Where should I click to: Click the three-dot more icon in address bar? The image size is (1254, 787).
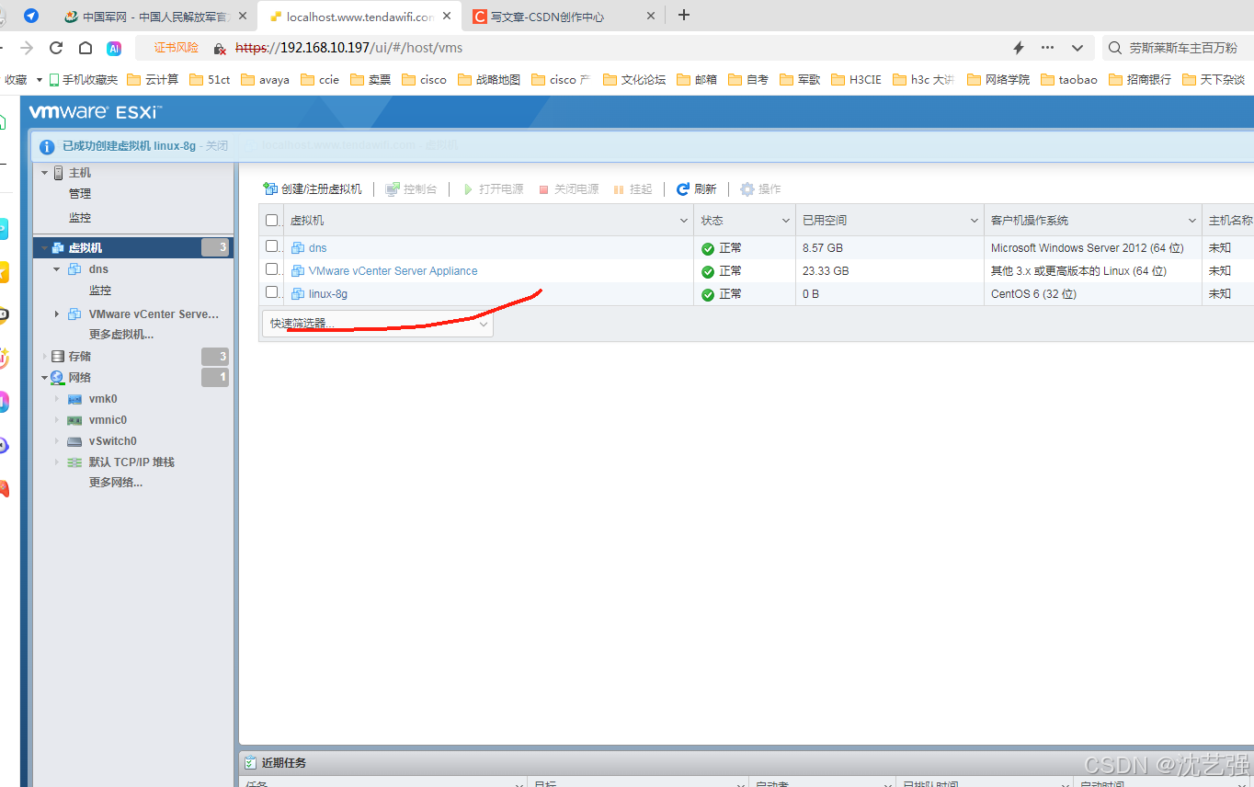[1048, 48]
